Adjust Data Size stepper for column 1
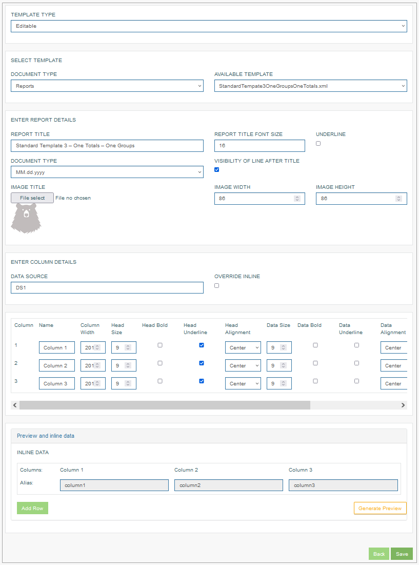Image resolution: width=419 pixels, height=565 pixels. coord(283,348)
